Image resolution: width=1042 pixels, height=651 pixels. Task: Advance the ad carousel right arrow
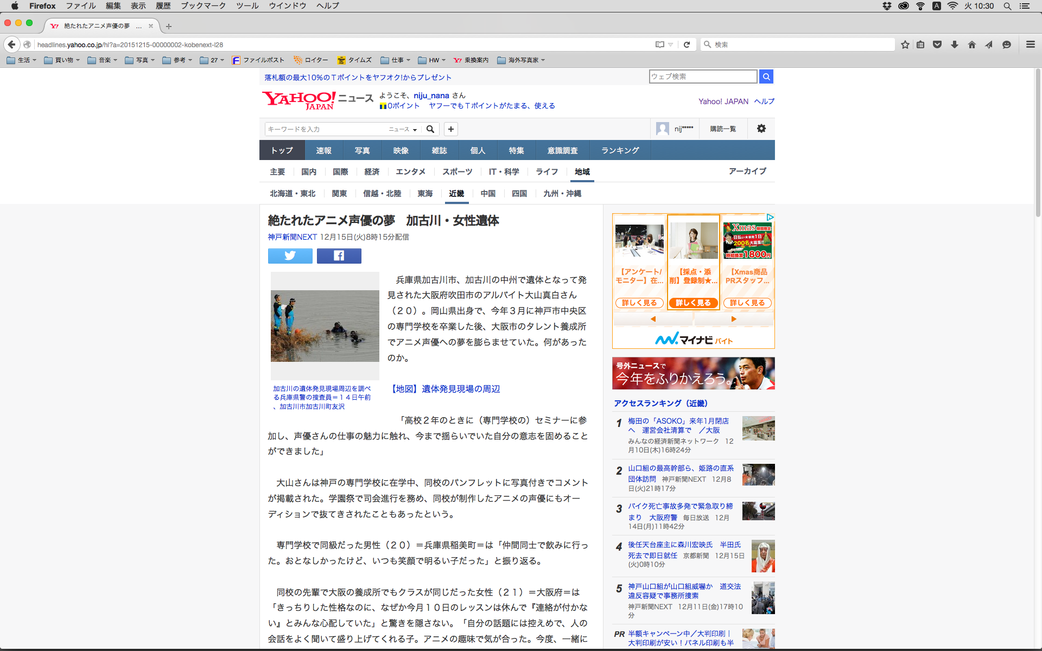click(x=733, y=319)
